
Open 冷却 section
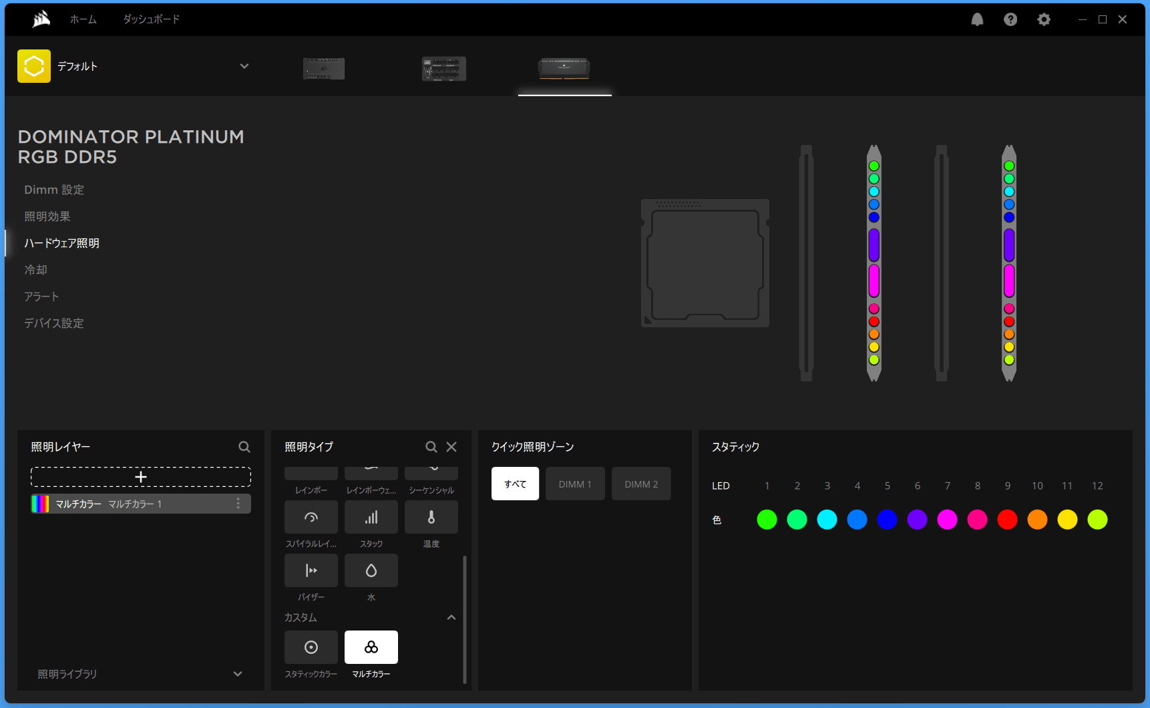point(35,270)
